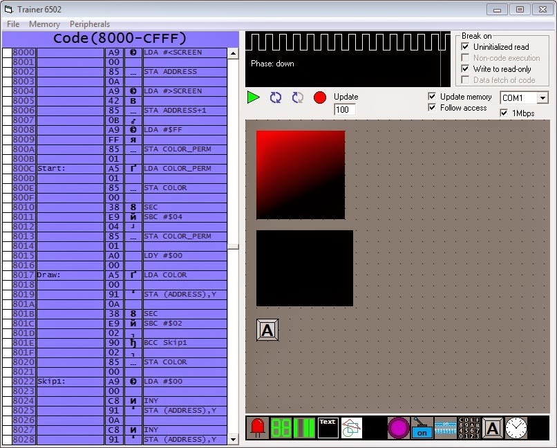Disable Write to read-only break
Viewport: 557px width, 448px height.
click(x=465, y=68)
